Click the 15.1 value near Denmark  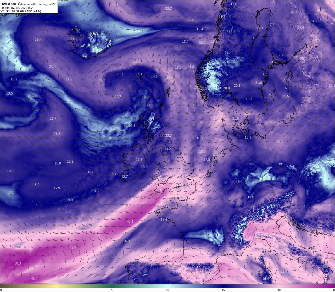click(248, 137)
